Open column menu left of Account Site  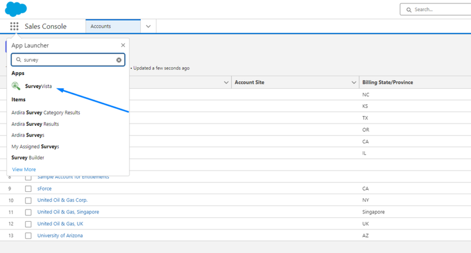pyautogui.click(x=226, y=82)
